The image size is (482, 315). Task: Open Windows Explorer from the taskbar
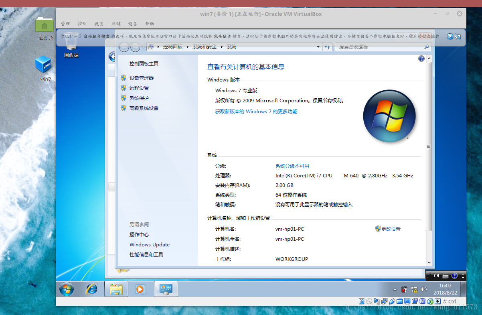(116, 289)
